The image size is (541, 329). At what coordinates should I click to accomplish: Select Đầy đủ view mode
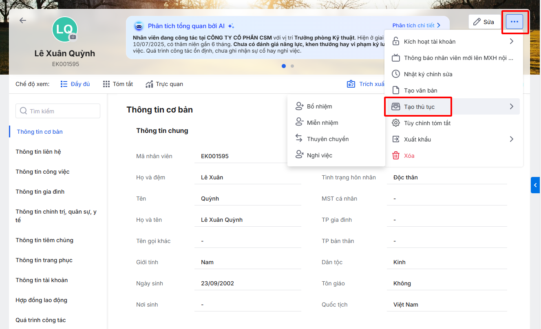(75, 84)
